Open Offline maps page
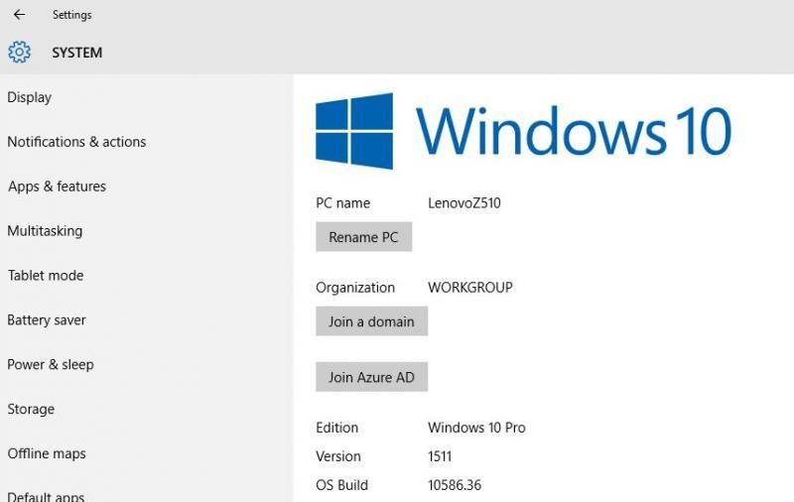This screenshot has width=794, height=502. click(x=47, y=453)
